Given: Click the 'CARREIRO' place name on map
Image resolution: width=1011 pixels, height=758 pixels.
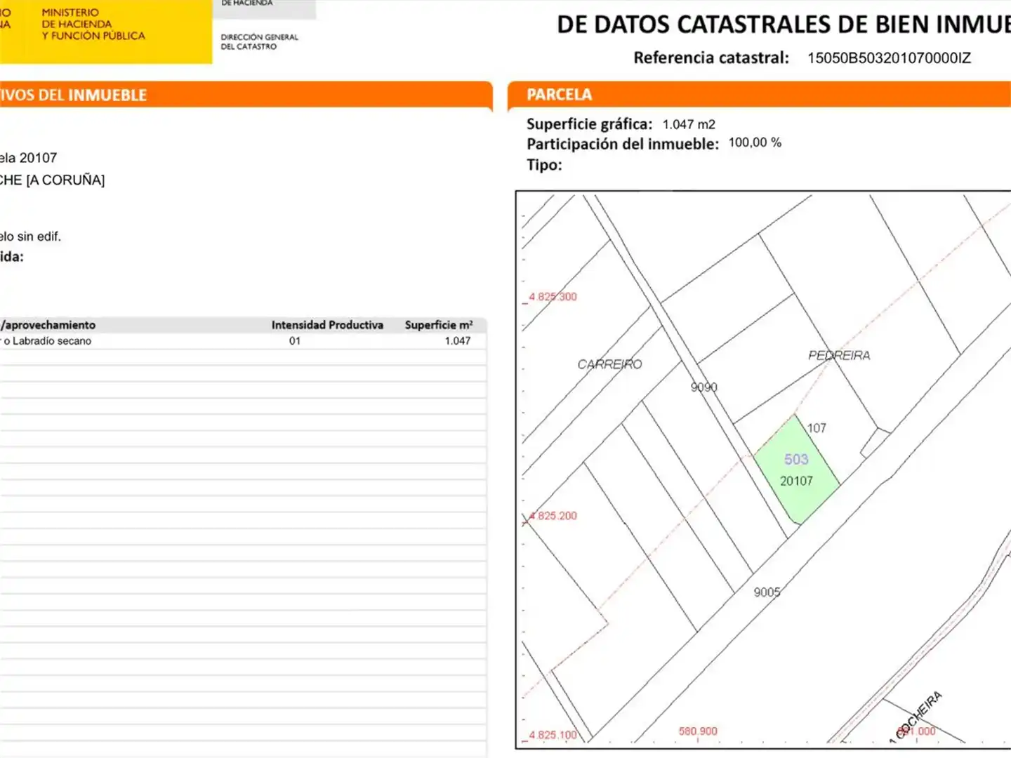Looking at the screenshot, I should (609, 364).
